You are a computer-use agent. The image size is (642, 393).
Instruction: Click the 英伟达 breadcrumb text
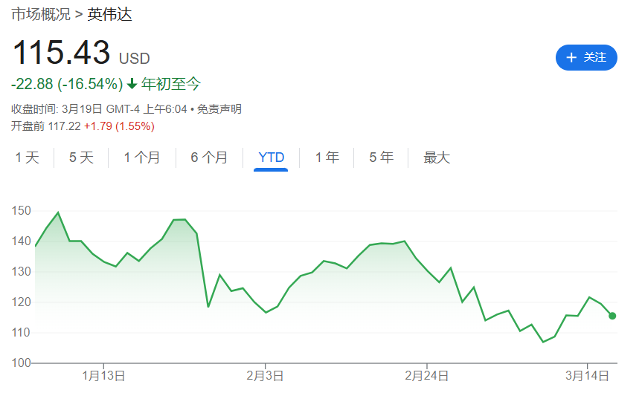coord(110,15)
